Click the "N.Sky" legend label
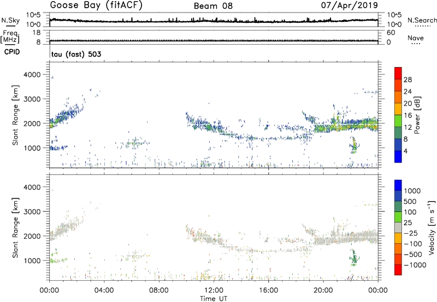This screenshot has height=302, width=437. (x=10, y=20)
